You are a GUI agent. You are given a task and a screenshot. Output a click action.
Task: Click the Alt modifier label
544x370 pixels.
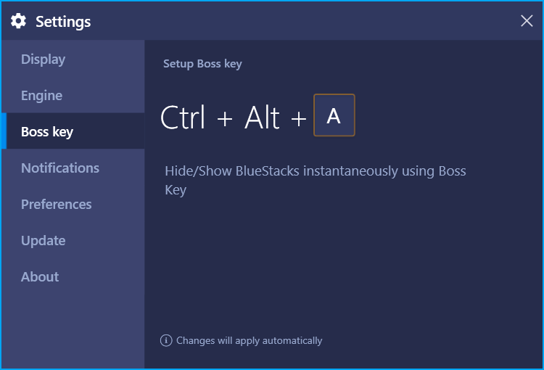[262, 117]
